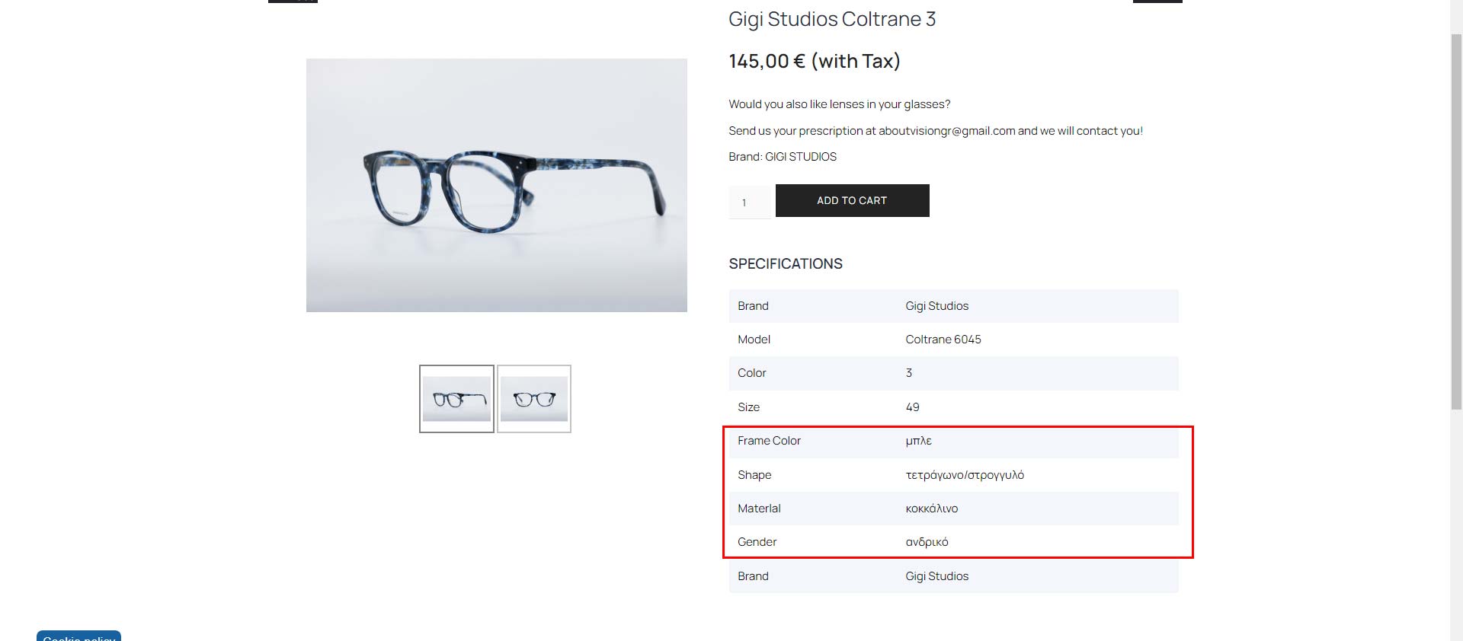Click the Size value 49
Image resolution: width=1463 pixels, height=641 pixels.
tap(912, 407)
